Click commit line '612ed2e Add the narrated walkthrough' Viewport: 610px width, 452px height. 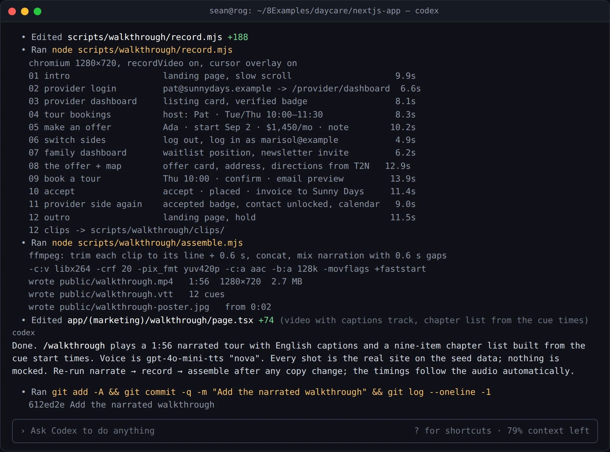(x=121, y=405)
